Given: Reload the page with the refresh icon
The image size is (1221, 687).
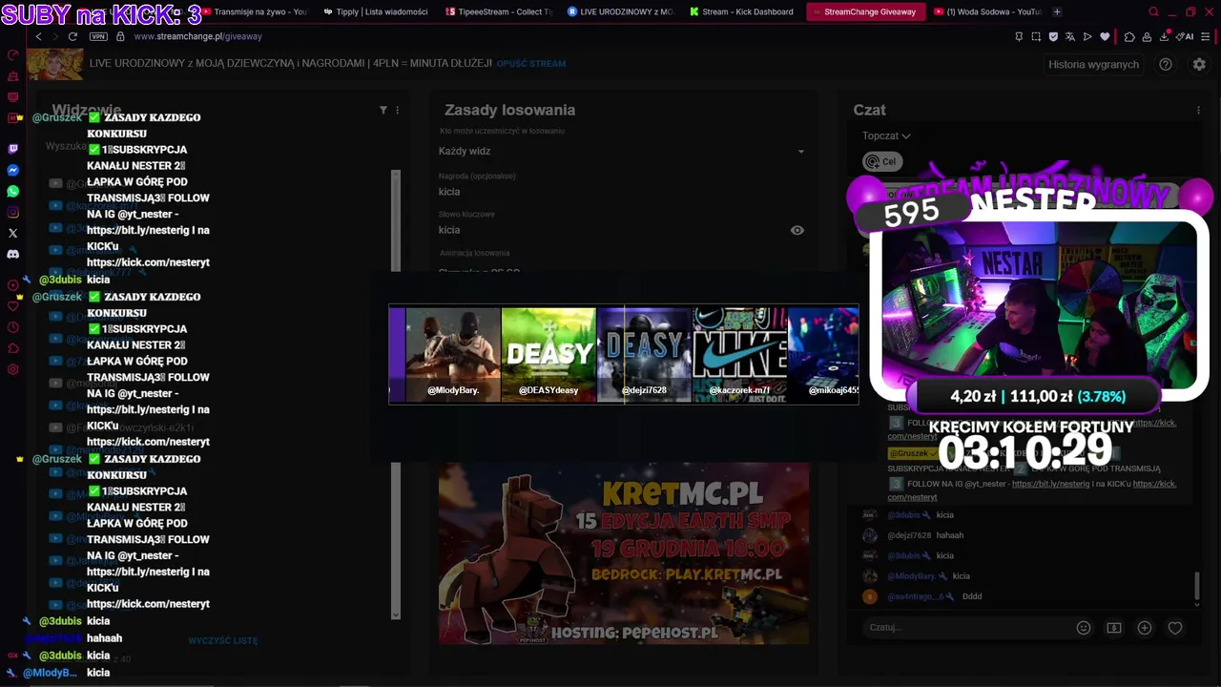Looking at the screenshot, I should (x=72, y=36).
